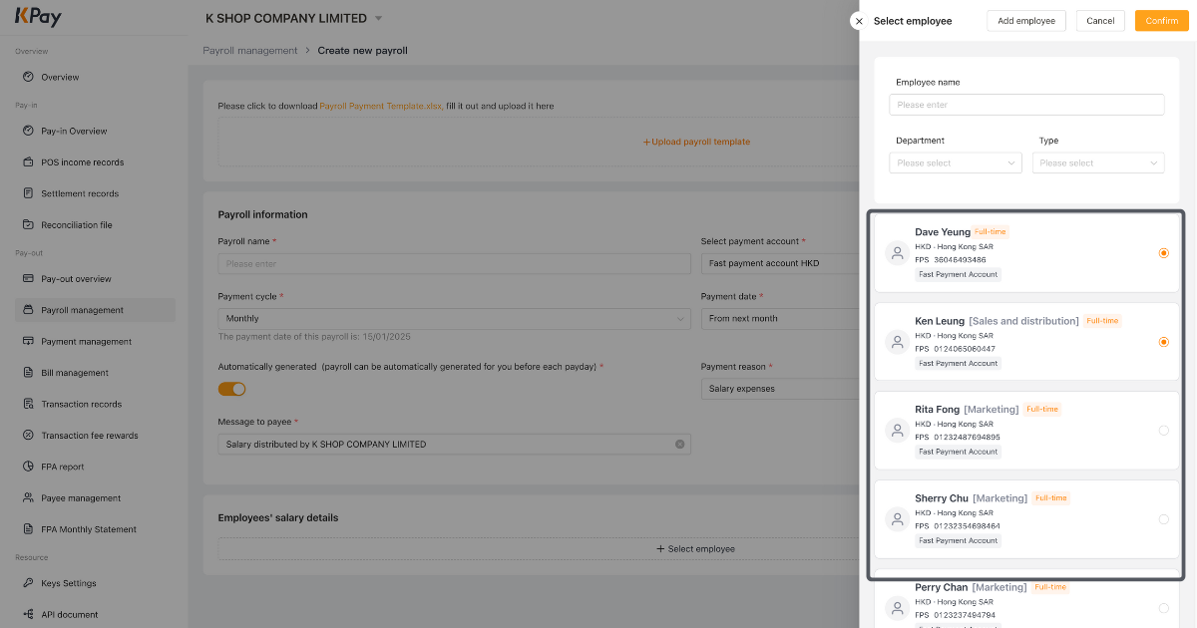Select Rita Fong as an employee

[1163, 431]
